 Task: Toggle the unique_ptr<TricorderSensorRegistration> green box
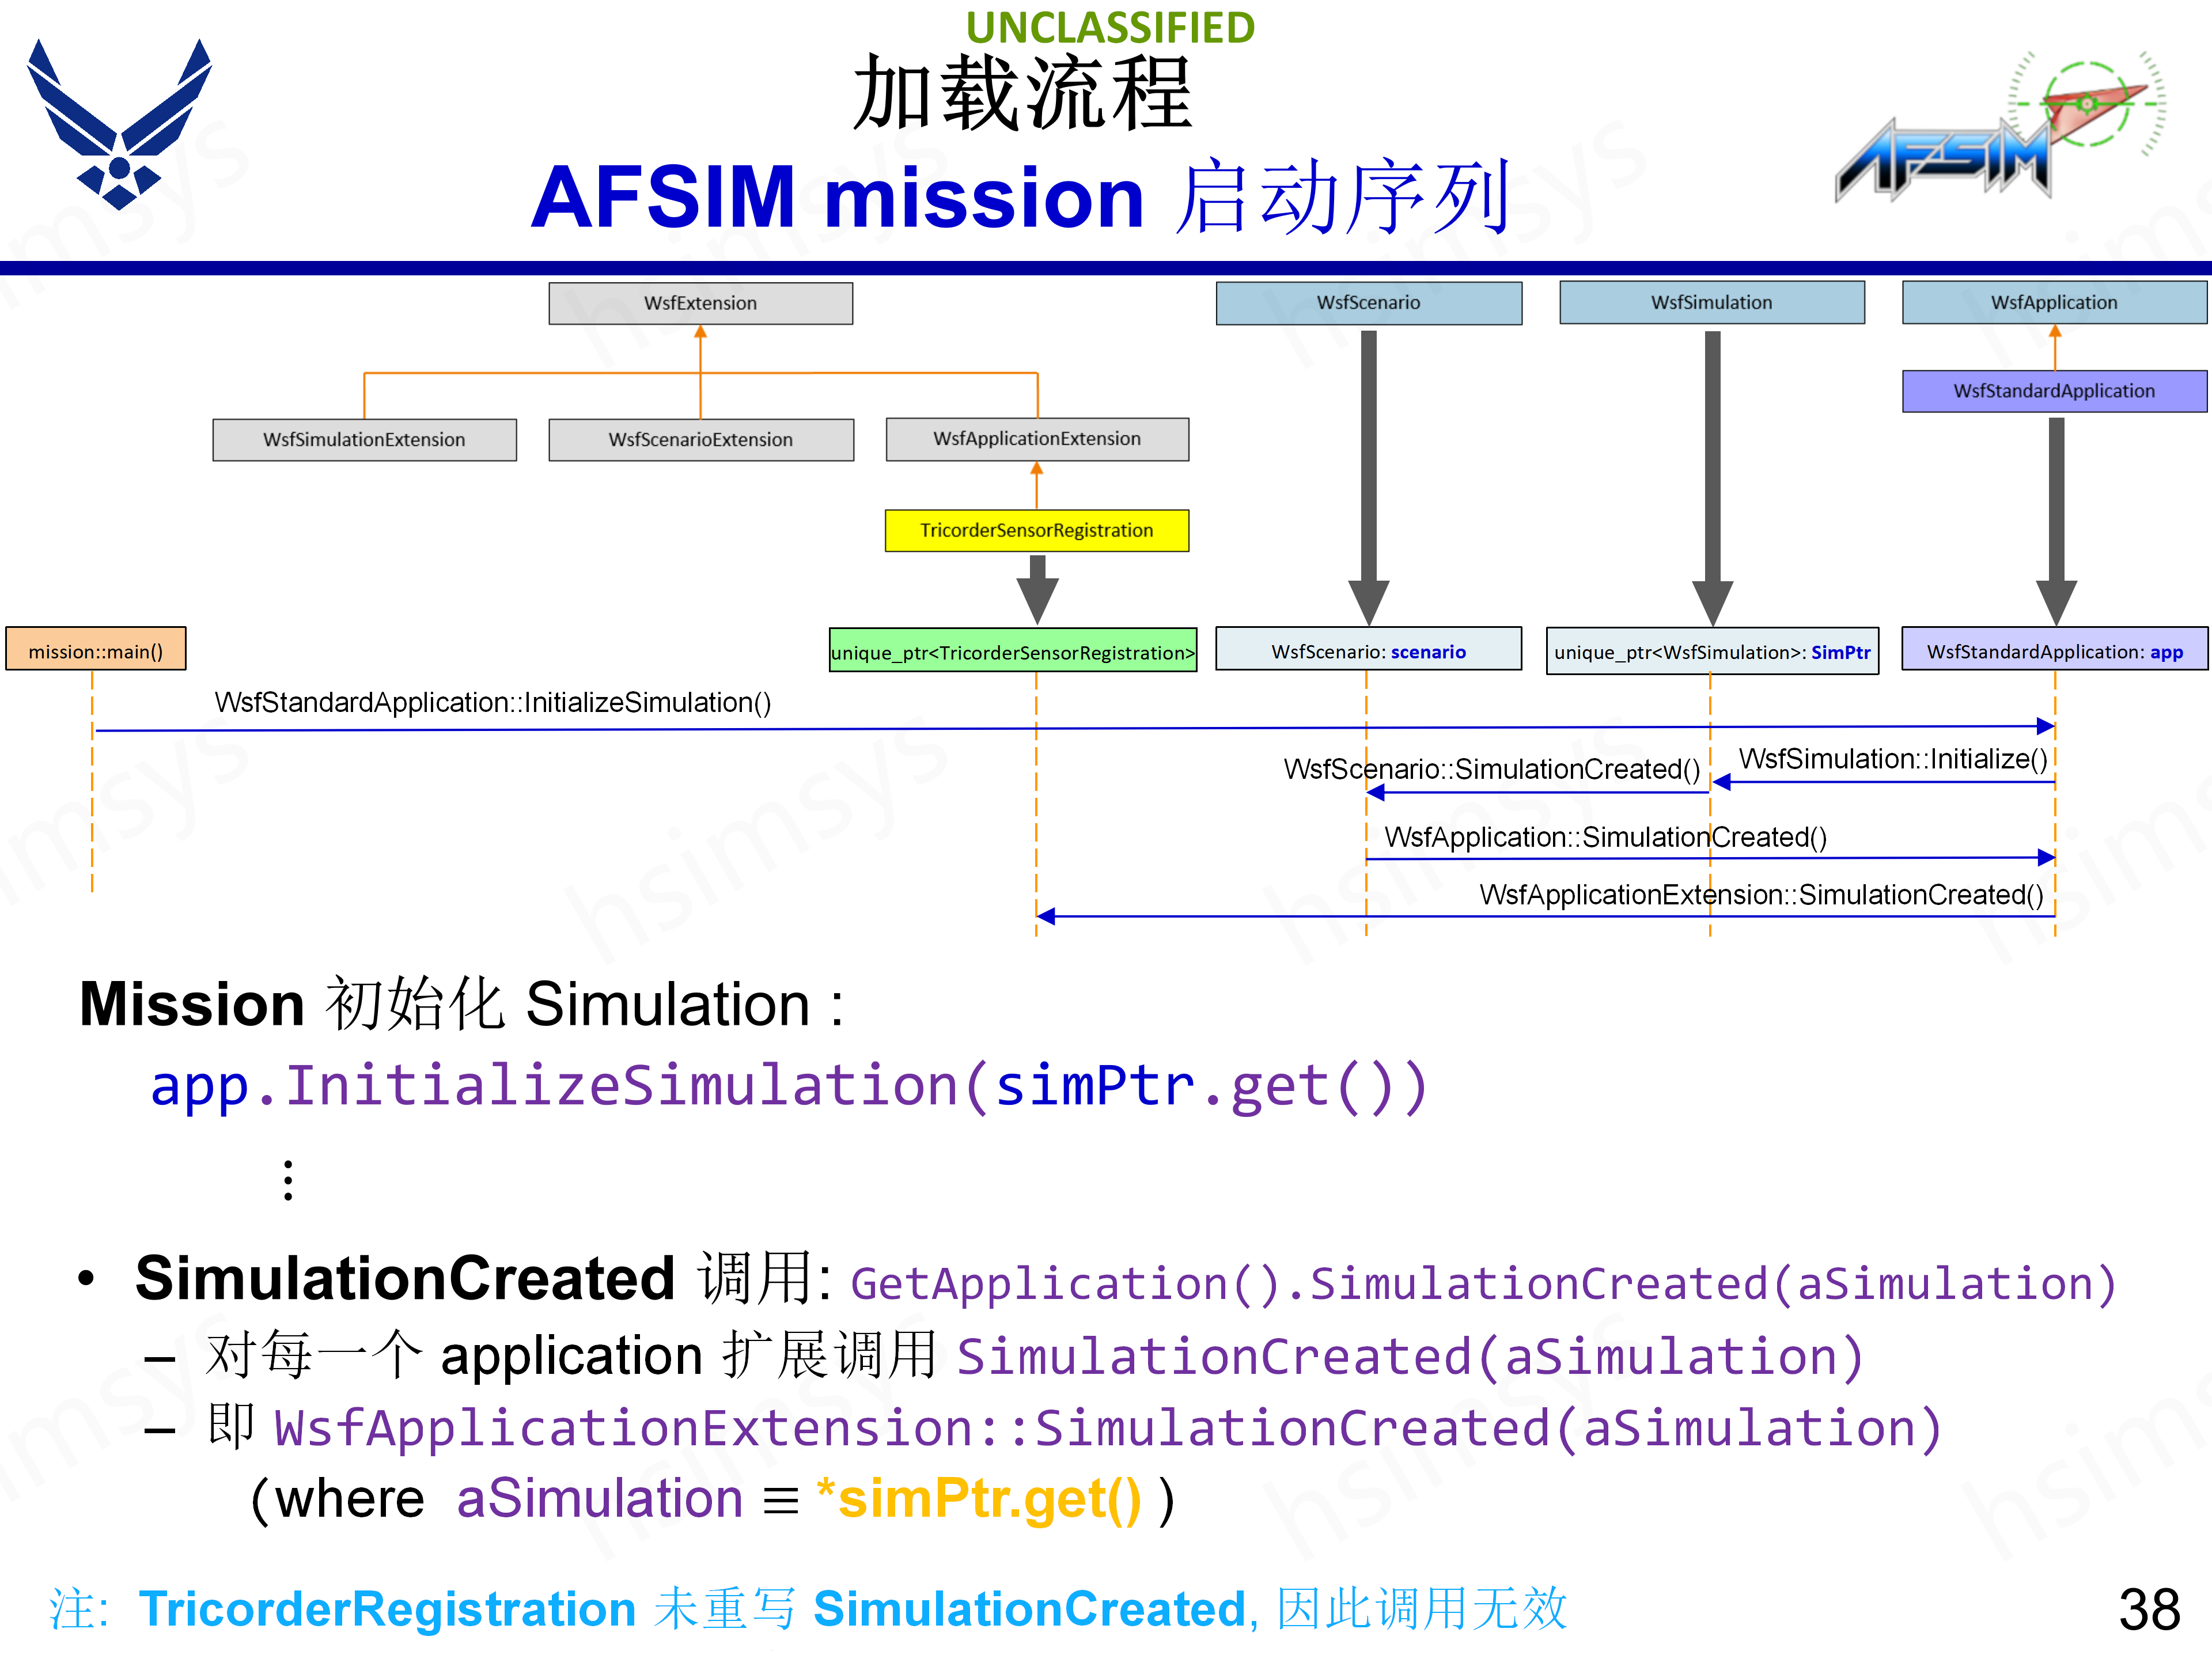tap(1013, 651)
